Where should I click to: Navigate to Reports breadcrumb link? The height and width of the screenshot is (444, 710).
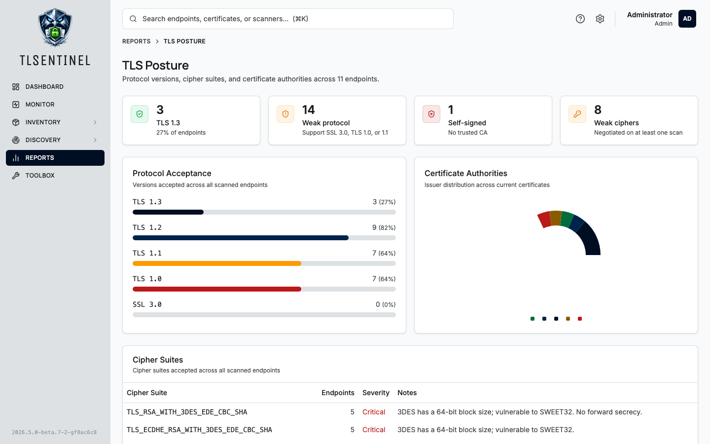(x=137, y=41)
